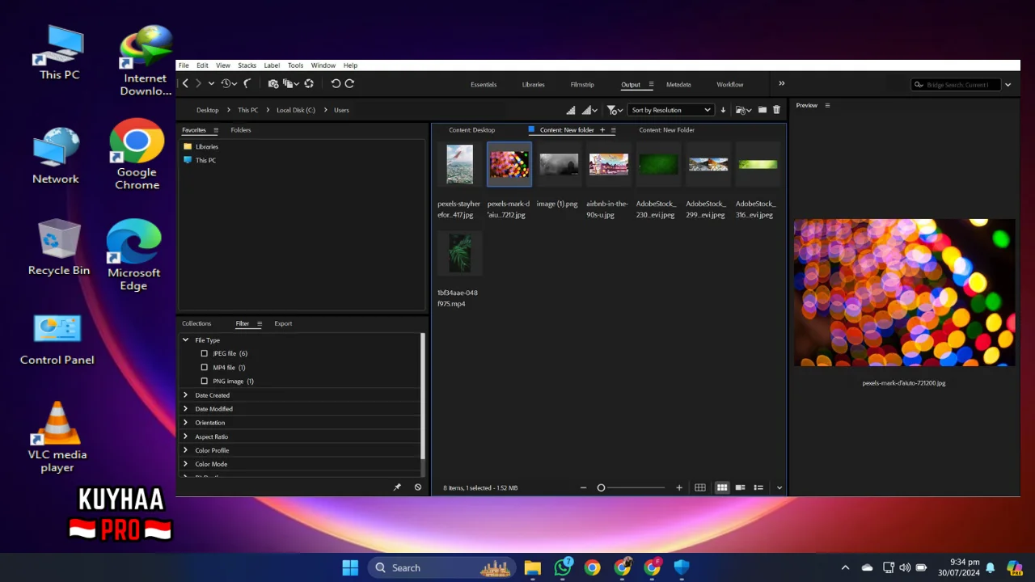Rotate 90° clockwise icon
This screenshot has height=582, width=1035.
349,83
